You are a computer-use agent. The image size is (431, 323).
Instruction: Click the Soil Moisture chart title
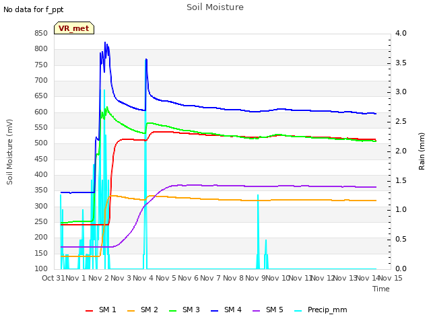point(215,7)
